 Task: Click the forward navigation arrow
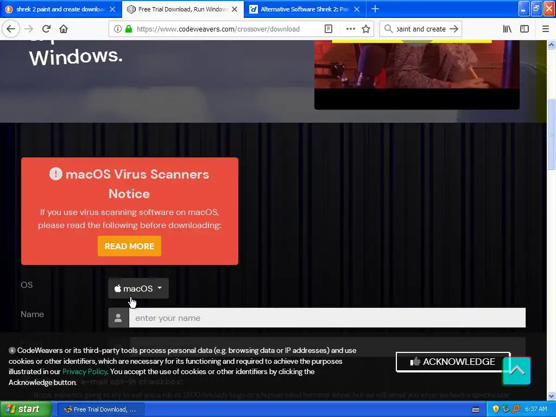pos(29,29)
